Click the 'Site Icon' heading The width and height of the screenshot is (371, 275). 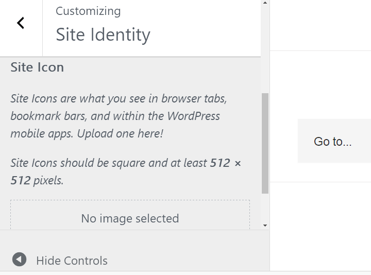(37, 67)
